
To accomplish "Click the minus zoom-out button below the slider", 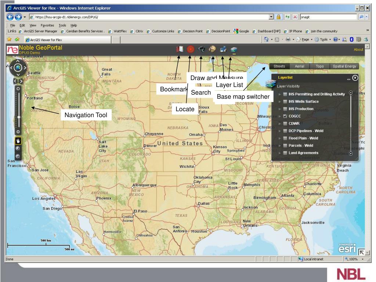I will tap(18, 132).
